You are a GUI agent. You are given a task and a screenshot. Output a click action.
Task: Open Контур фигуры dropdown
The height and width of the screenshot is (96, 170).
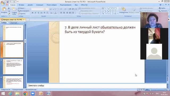tap(146, 11)
